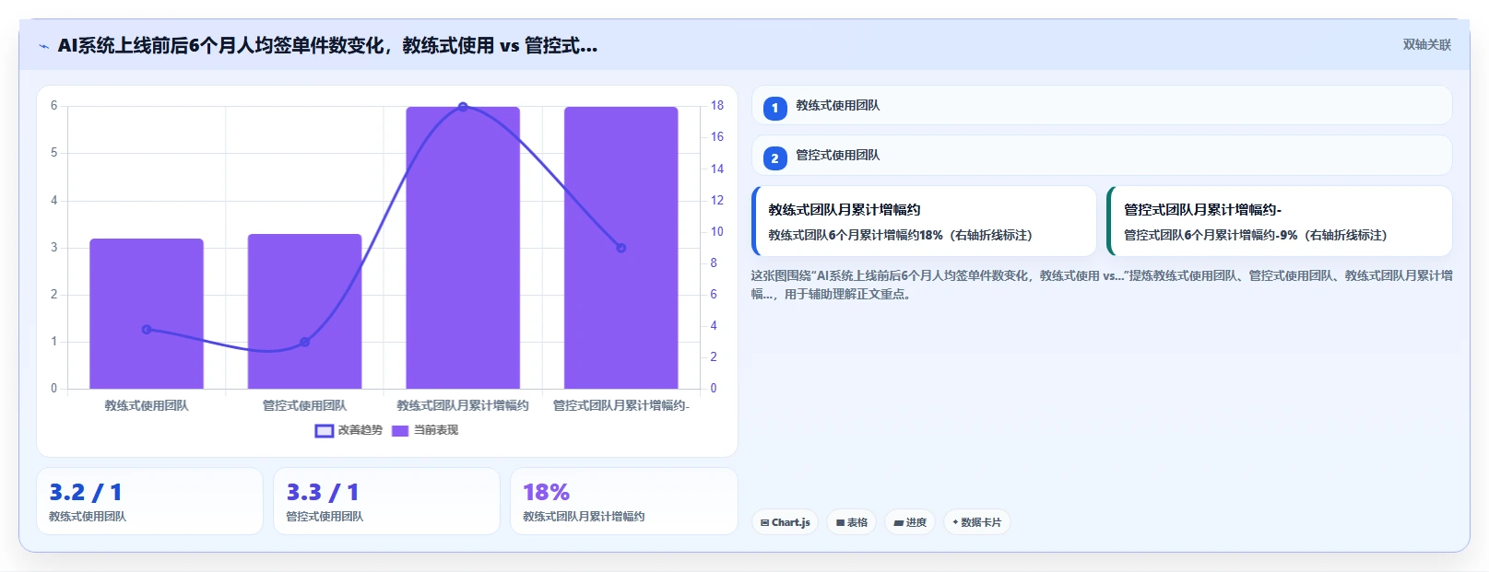
Task: Click the 进度 tag
Action: (x=910, y=522)
